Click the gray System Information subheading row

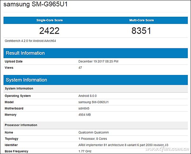(95, 89)
